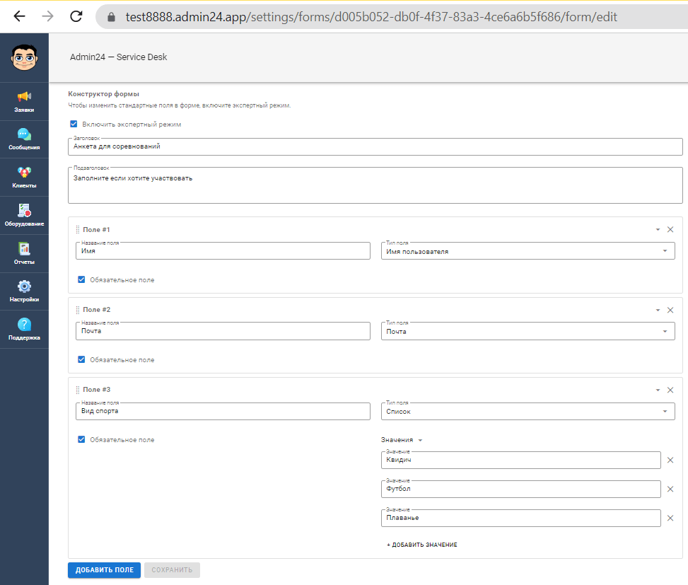Viewport: 688px width, 585px height.
Task: Edit the Квидич value field
Action: coord(521,460)
